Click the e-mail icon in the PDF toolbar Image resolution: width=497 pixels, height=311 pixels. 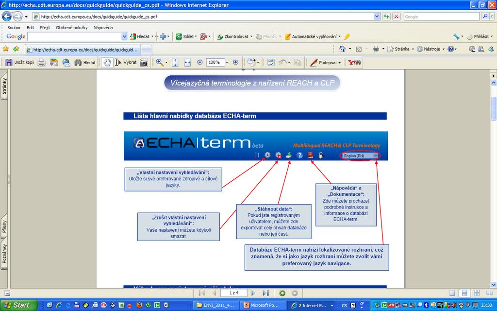coord(66,63)
